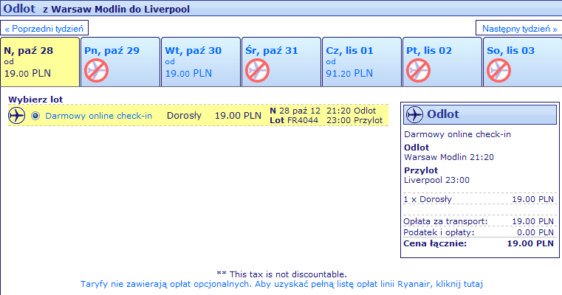Go to « Poprzedni tydzień
The width and height of the screenshot is (562, 295).
point(46,28)
